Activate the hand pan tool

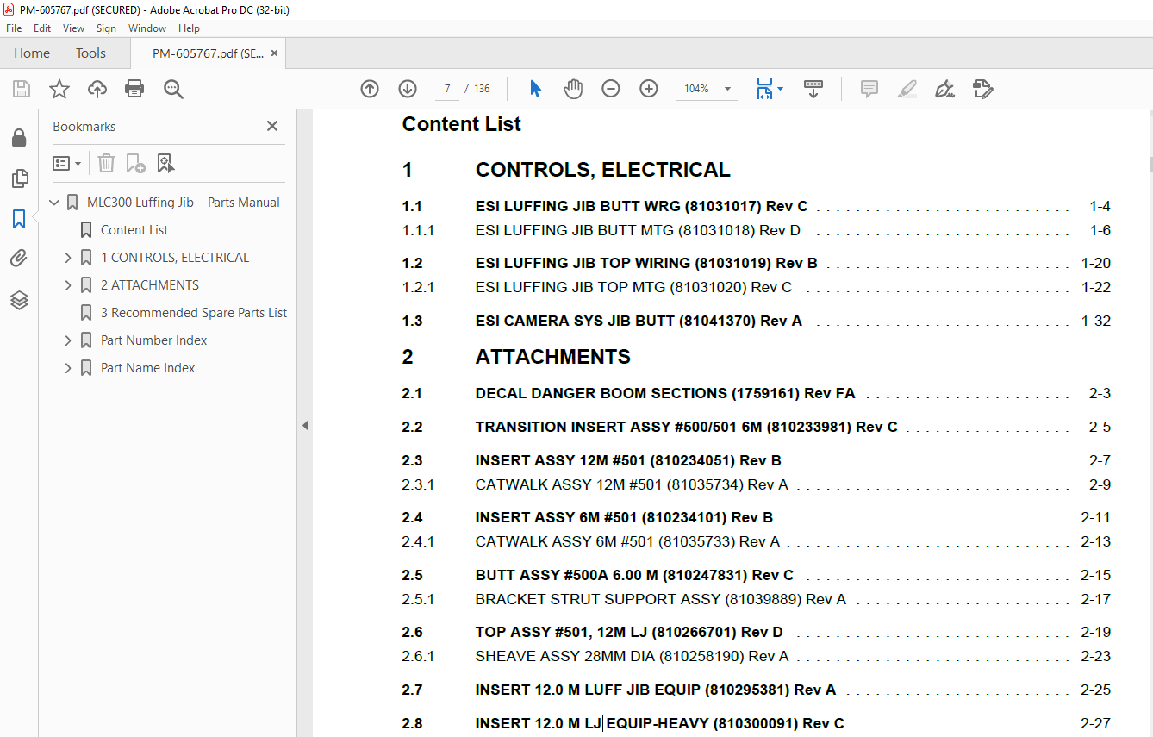pyautogui.click(x=573, y=89)
